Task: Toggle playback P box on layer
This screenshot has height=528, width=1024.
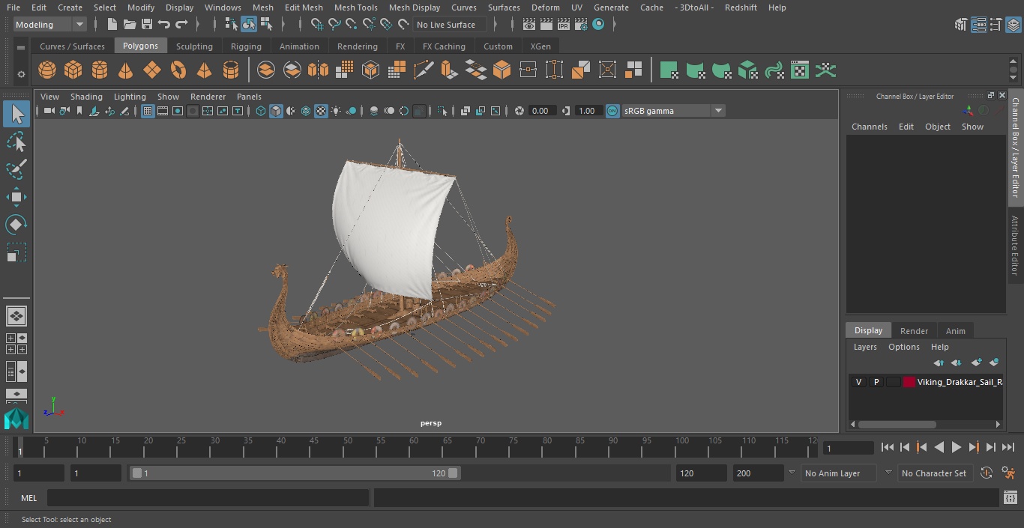Action: [x=876, y=382]
